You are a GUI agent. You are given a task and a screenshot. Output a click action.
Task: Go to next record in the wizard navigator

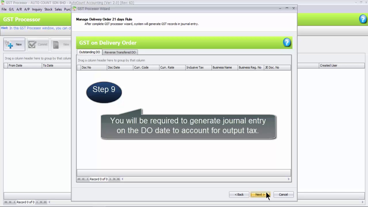pos(110,179)
